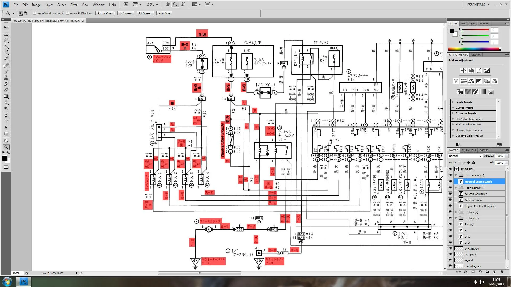Screen dimensions: 511x287
Task: Delete the selected layer with trash icon
Action: [502, 272]
